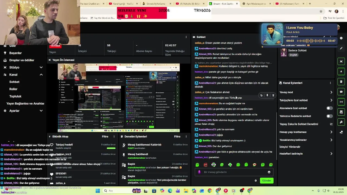347x195 pixels.
Task: Toggle Abonelere özel sohbet switch
Action: (x=329, y=108)
